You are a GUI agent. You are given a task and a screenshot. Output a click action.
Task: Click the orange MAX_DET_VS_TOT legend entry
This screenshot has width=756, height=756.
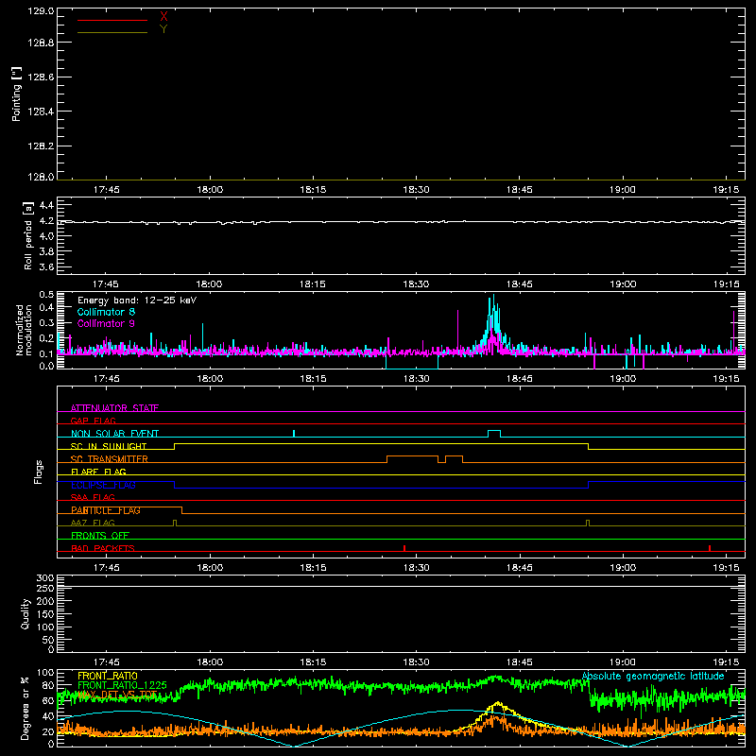click(x=117, y=695)
